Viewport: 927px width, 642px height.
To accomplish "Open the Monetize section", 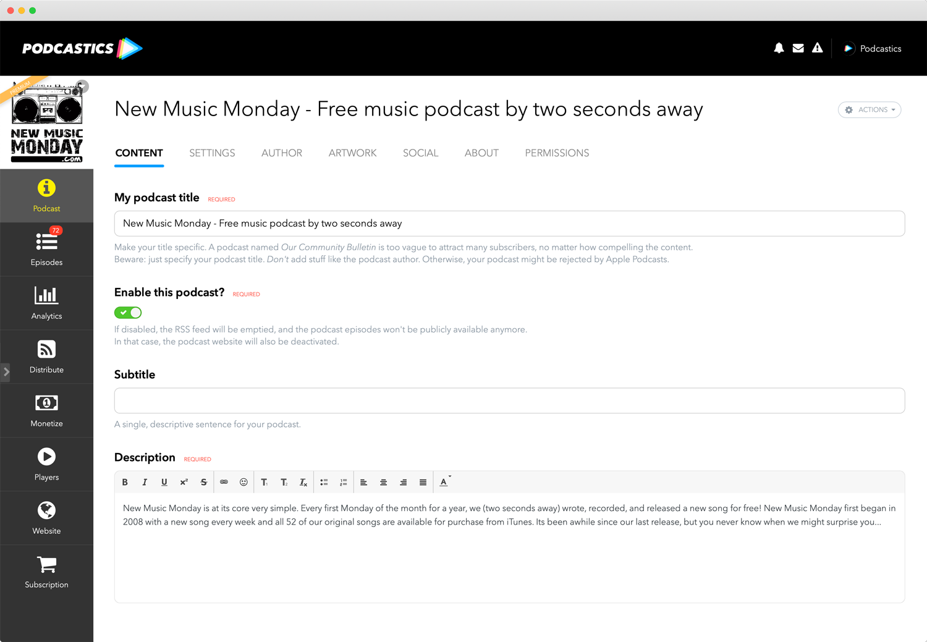I will (46, 410).
